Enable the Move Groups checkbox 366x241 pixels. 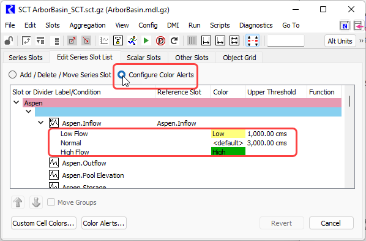[51, 202]
